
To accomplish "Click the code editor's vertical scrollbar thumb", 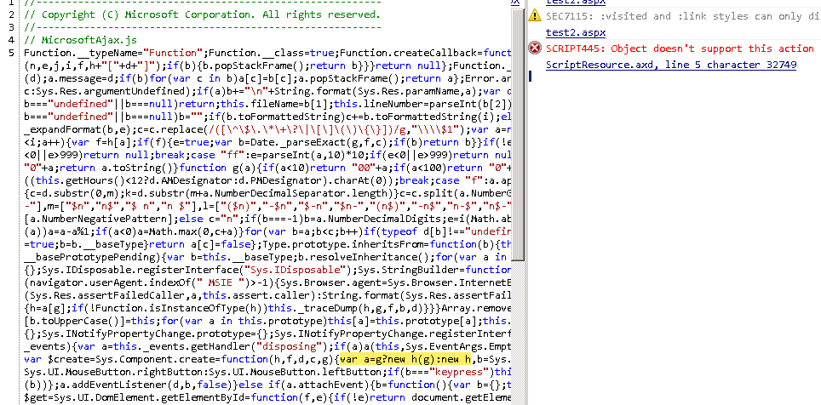I will point(518,135).
